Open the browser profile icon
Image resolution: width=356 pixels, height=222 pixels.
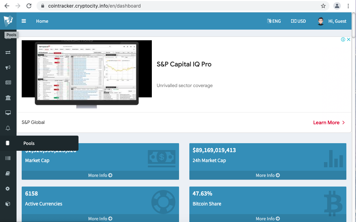coord(337,6)
